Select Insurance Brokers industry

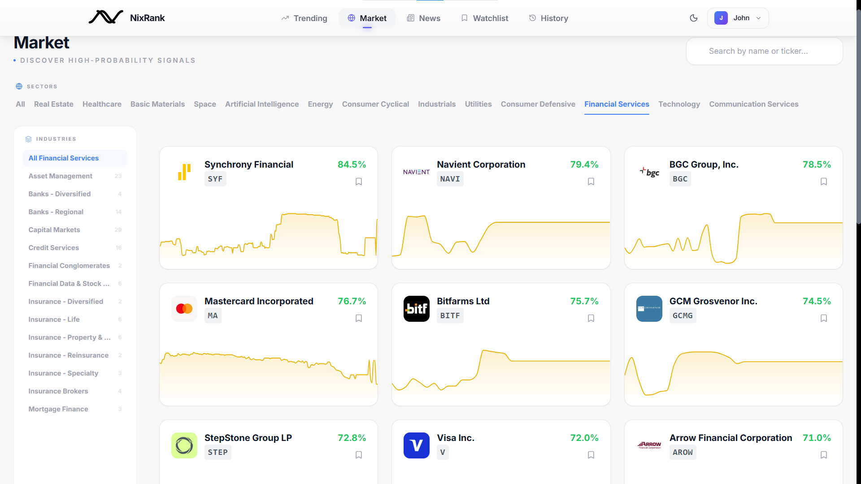(x=75, y=391)
